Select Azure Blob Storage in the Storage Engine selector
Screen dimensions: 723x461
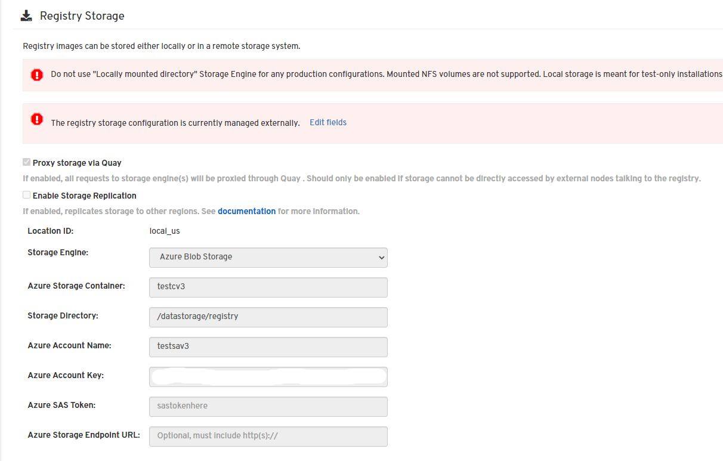tap(268, 257)
